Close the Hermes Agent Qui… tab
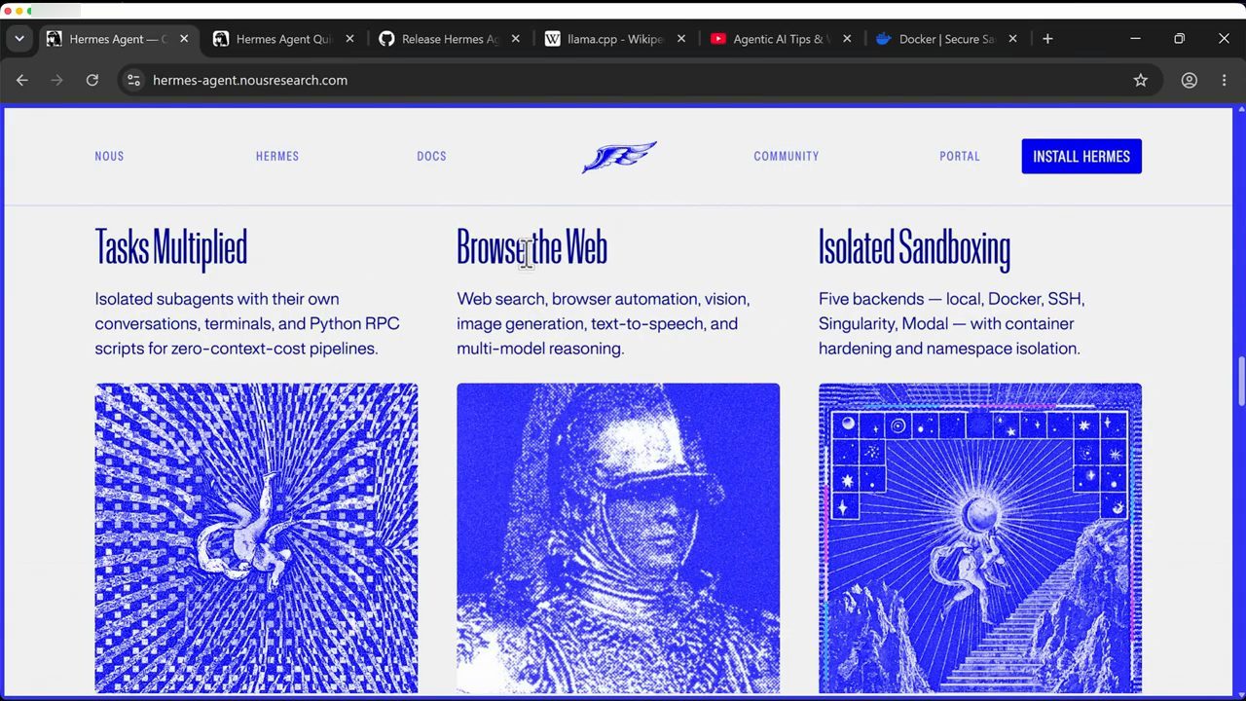This screenshot has width=1246, height=701. [349, 39]
